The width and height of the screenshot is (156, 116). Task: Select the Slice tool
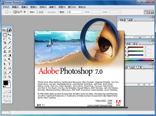pyautogui.click(x=9, y=43)
